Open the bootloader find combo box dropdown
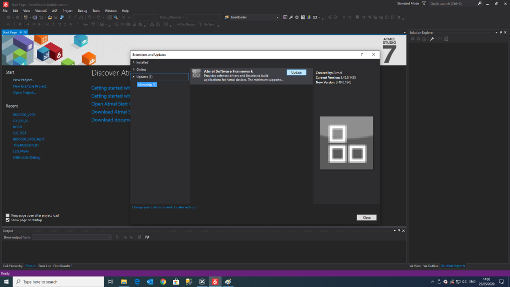This screenshot has height=287, width=510. [x=277, y=17]
